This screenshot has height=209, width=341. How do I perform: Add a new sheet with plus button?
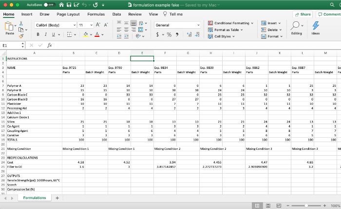57,198
